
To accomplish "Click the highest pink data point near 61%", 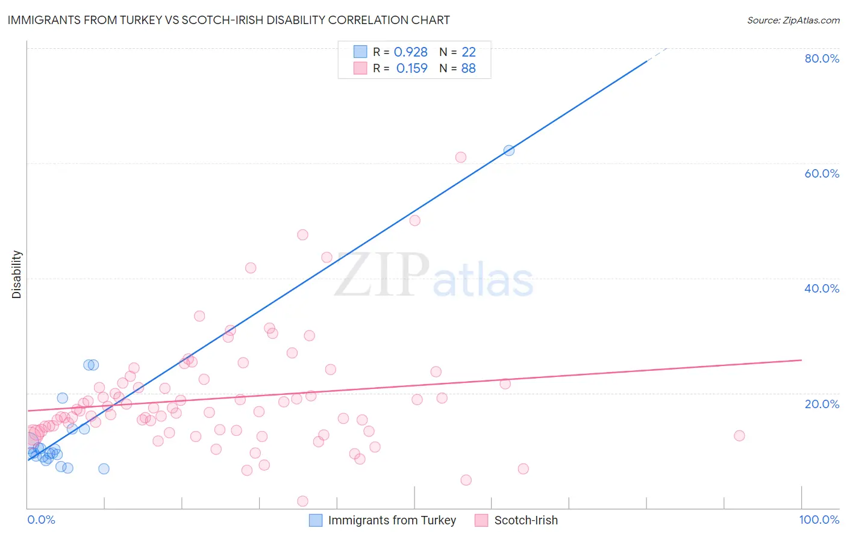I will pyautogui.click(x=461, y=157).
